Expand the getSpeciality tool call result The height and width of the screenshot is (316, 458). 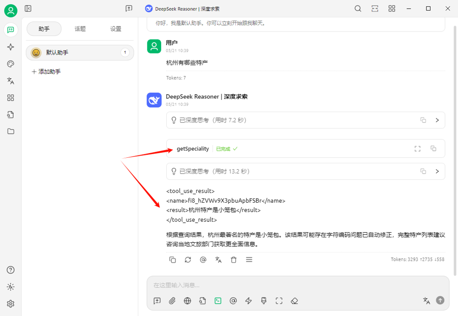(417, 149)
